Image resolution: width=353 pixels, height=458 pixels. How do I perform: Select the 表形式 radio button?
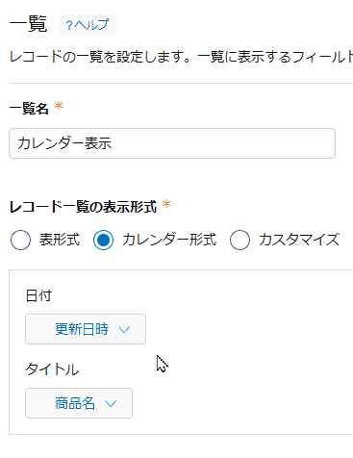pyautogui.click(x=20, y=240)
